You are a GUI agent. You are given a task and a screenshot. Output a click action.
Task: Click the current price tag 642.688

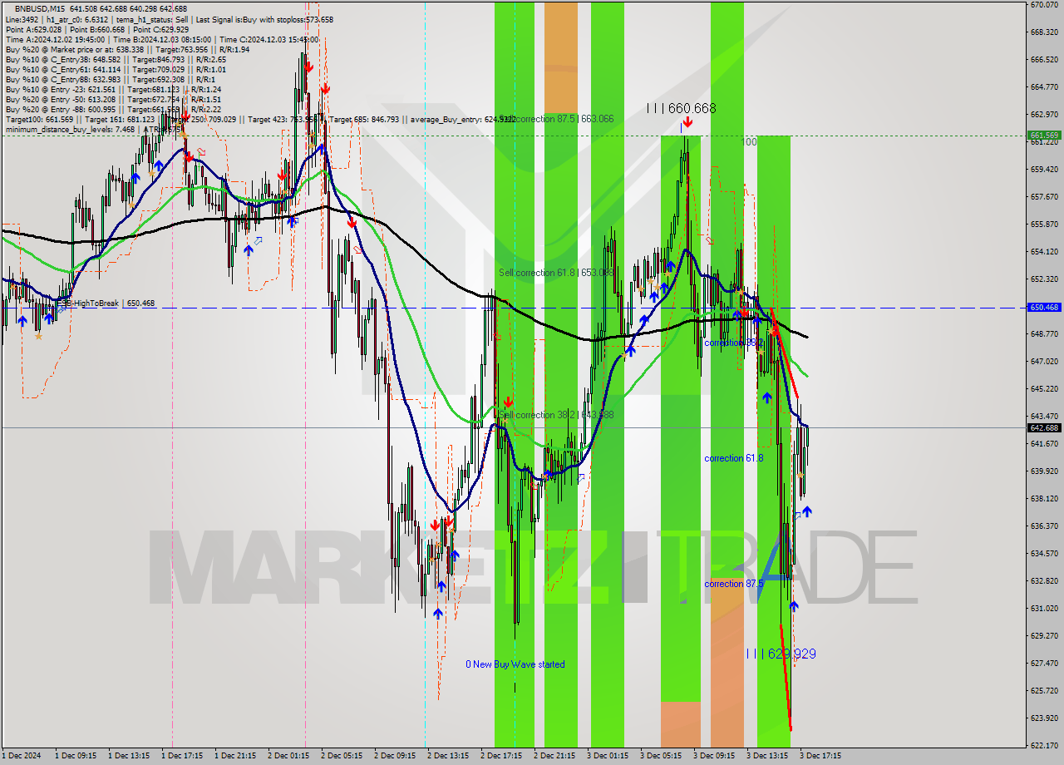click(1045, 428)
